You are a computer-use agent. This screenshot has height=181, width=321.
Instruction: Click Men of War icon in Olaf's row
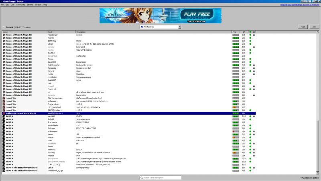pyautogui.click(x=4, y=98)
